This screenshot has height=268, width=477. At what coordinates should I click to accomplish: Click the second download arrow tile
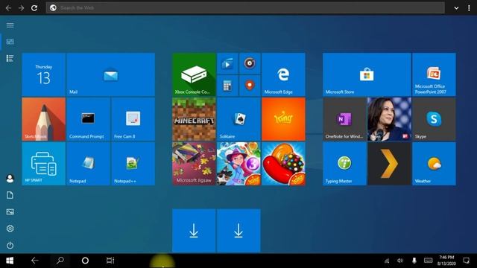tap(238, 231)
